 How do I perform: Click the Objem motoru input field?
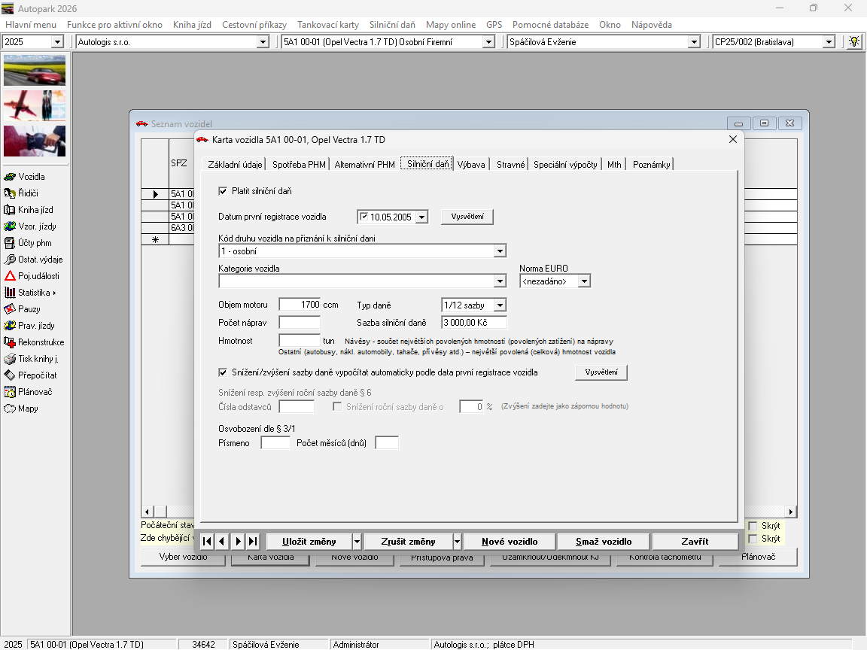pos(300,305)
